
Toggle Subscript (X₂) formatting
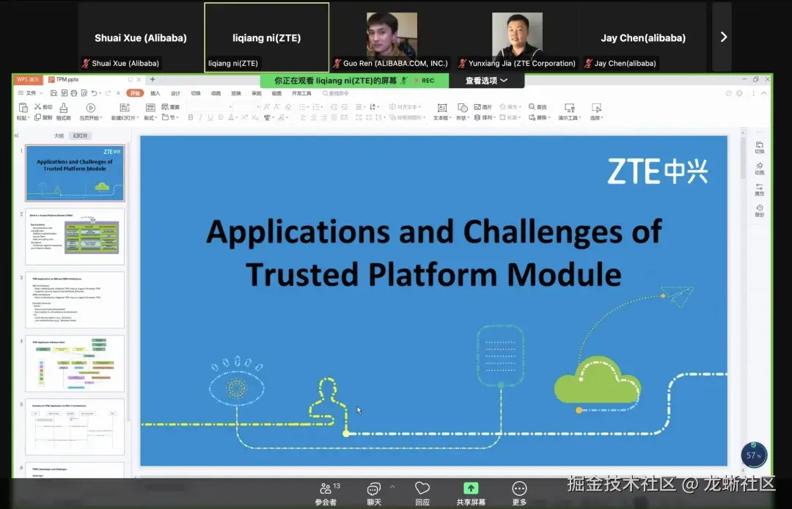[x=254, y=117]
